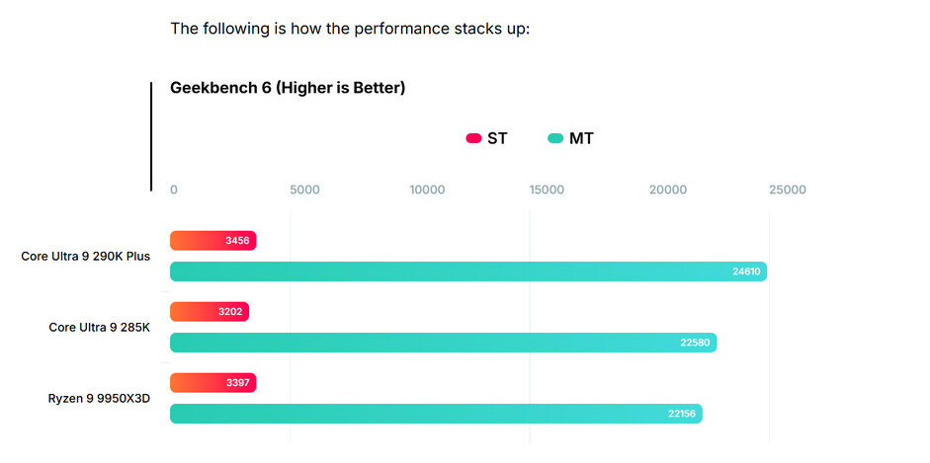This screenshot has width=930, height=463.
Task: Click the Ryzen 9 9950X3D label
Action: pyautogui.click(x=99, y=399)
